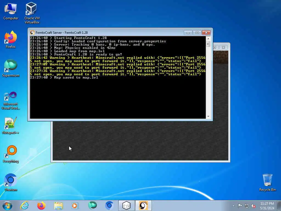Viewport: 281px width, 211px height.
Task: Click the 'Config: Loaded configuration' line
Action: [98, 41]
